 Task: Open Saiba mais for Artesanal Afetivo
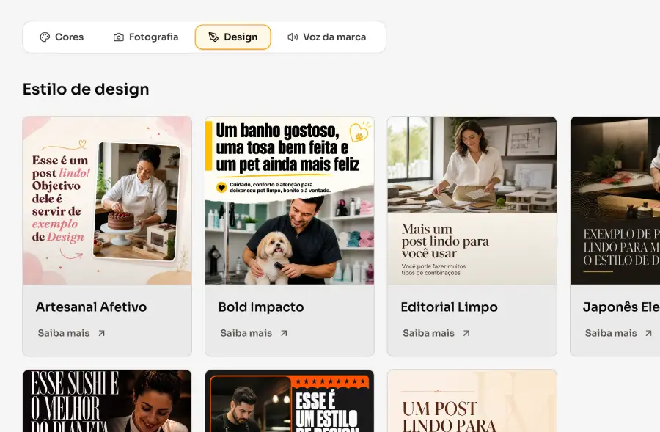(71, 333)
